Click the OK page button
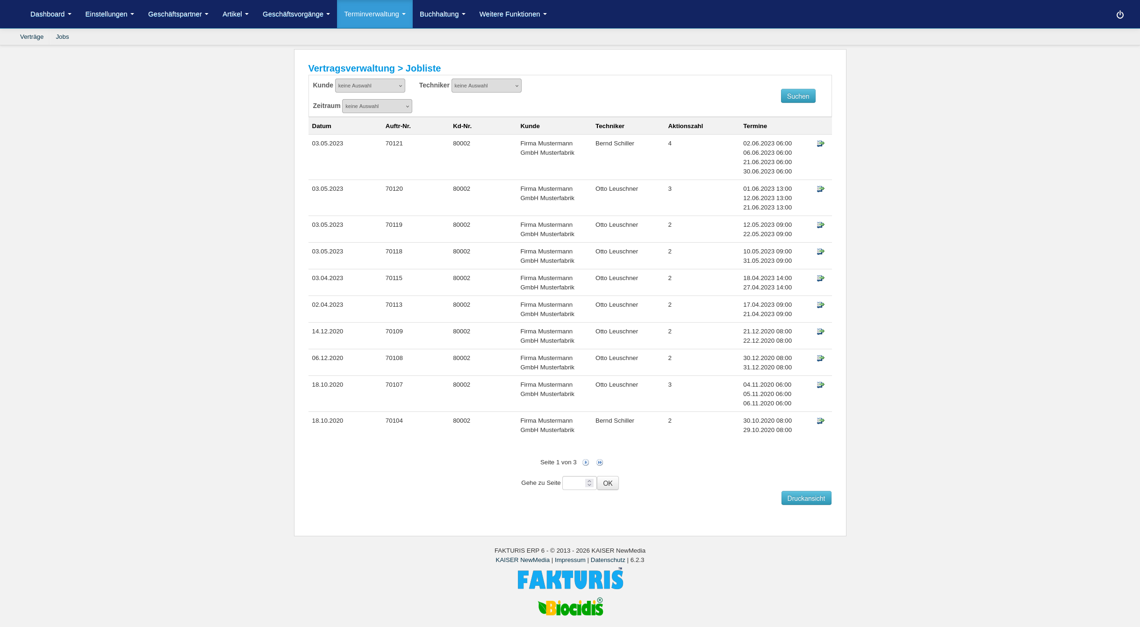 coord(607,483)
